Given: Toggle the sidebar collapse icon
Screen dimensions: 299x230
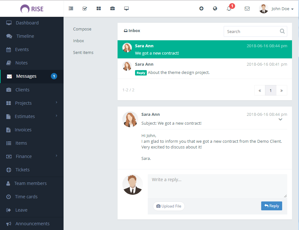Looking at the screenshot, I should [71, 9].
